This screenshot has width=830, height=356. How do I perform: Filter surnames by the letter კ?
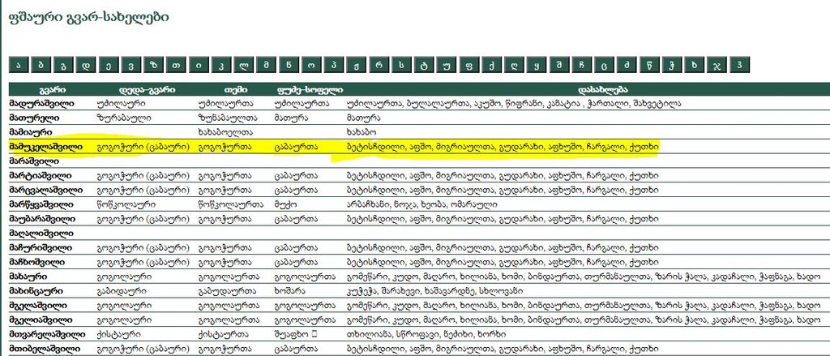(221, 65)
